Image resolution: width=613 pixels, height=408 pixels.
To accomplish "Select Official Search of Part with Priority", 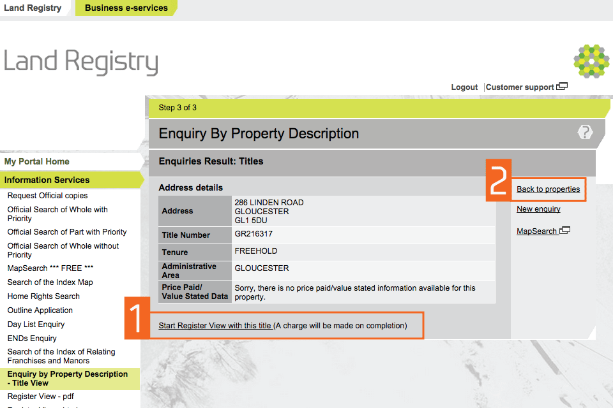I will 67,232.
